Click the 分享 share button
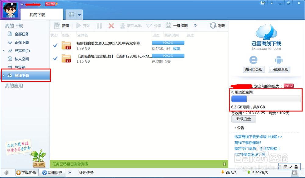 [154, 26]
